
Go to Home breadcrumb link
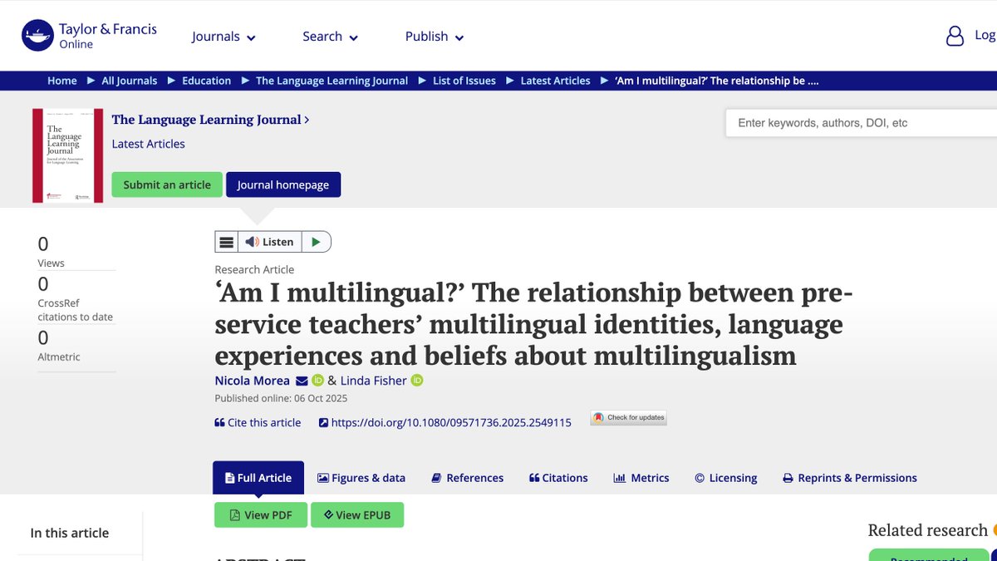click(x=62, y=81)
